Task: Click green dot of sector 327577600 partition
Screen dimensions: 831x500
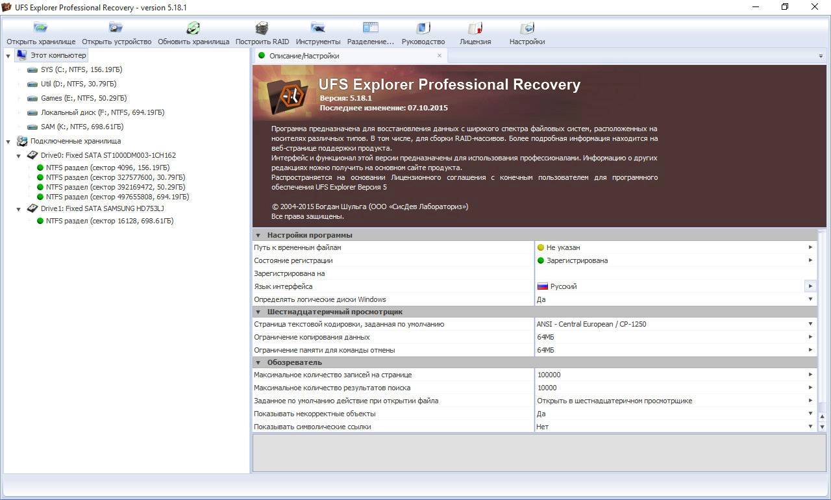Action: click(x=40, y=177)
